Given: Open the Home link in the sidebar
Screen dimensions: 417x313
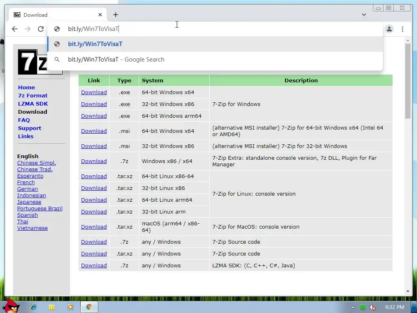Looking at the screenshot, I should 26,87.
